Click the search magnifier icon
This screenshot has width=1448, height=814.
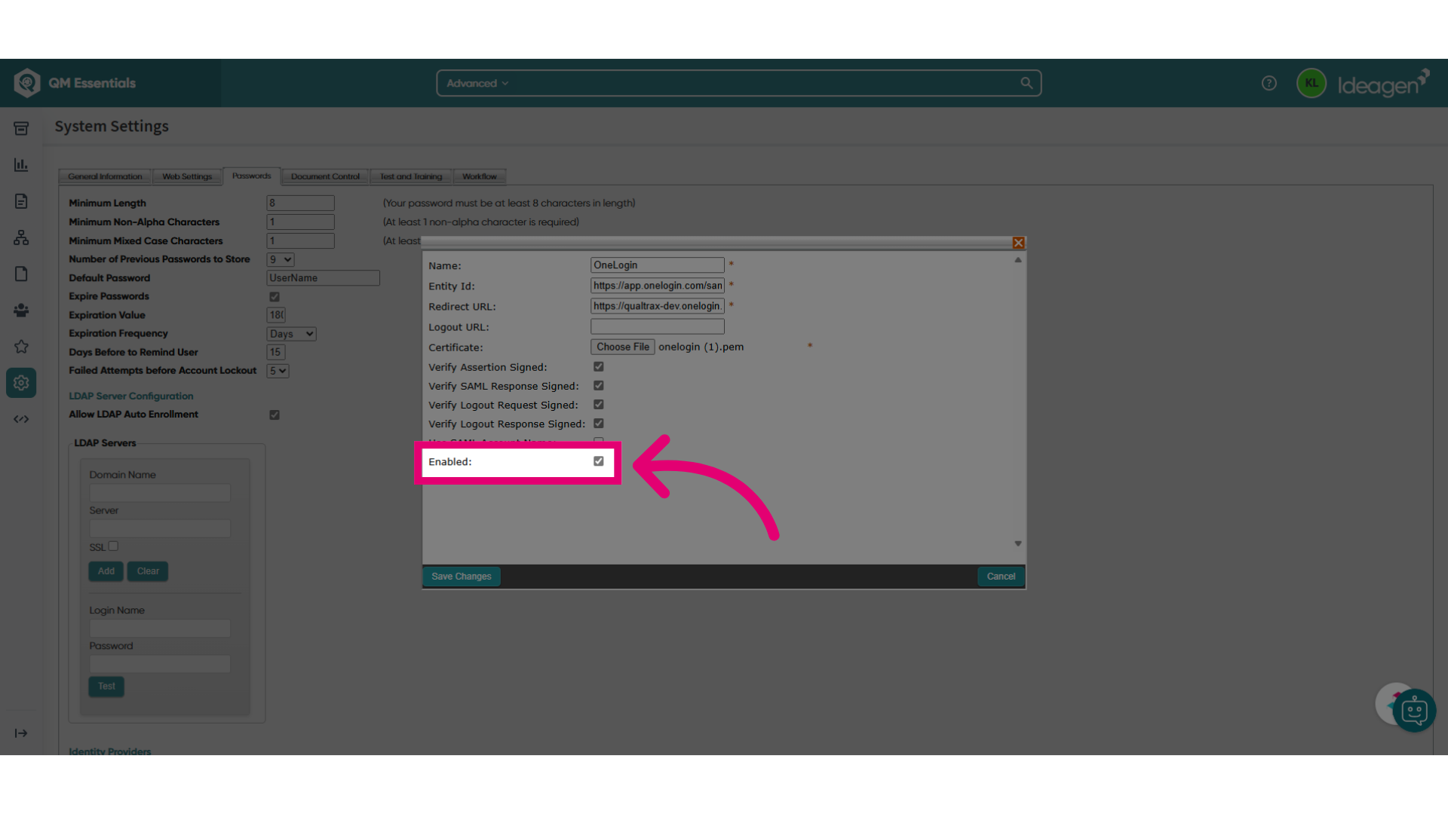1026,83
